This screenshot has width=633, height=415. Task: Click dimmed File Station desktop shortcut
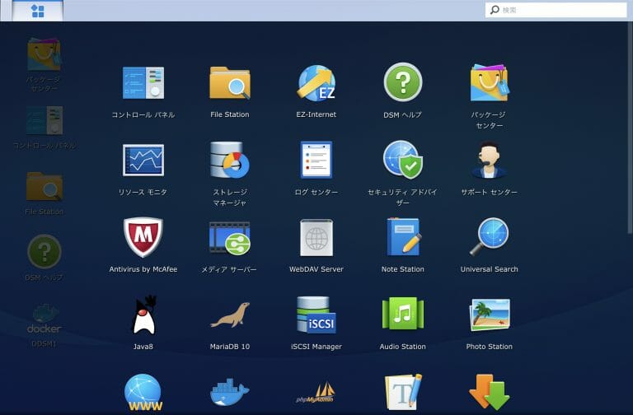pos(44,194)
